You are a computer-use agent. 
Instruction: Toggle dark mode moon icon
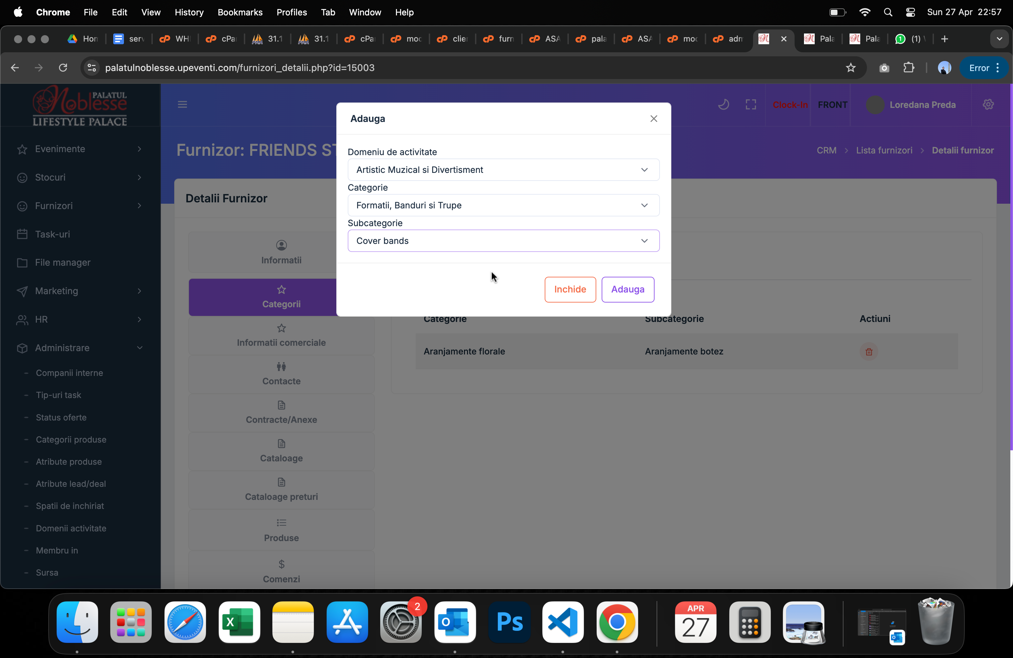723,104
